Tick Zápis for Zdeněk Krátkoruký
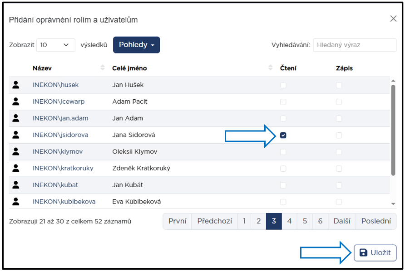The image size is (405, 271). 339,169
